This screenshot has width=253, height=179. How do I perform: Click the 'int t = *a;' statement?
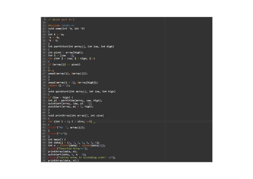(x=56, y=35)
